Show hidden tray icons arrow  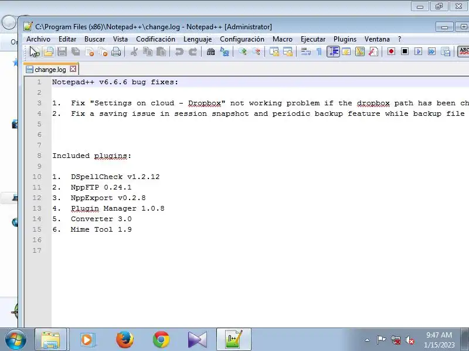pyautogui.click(x=368, y=340)
